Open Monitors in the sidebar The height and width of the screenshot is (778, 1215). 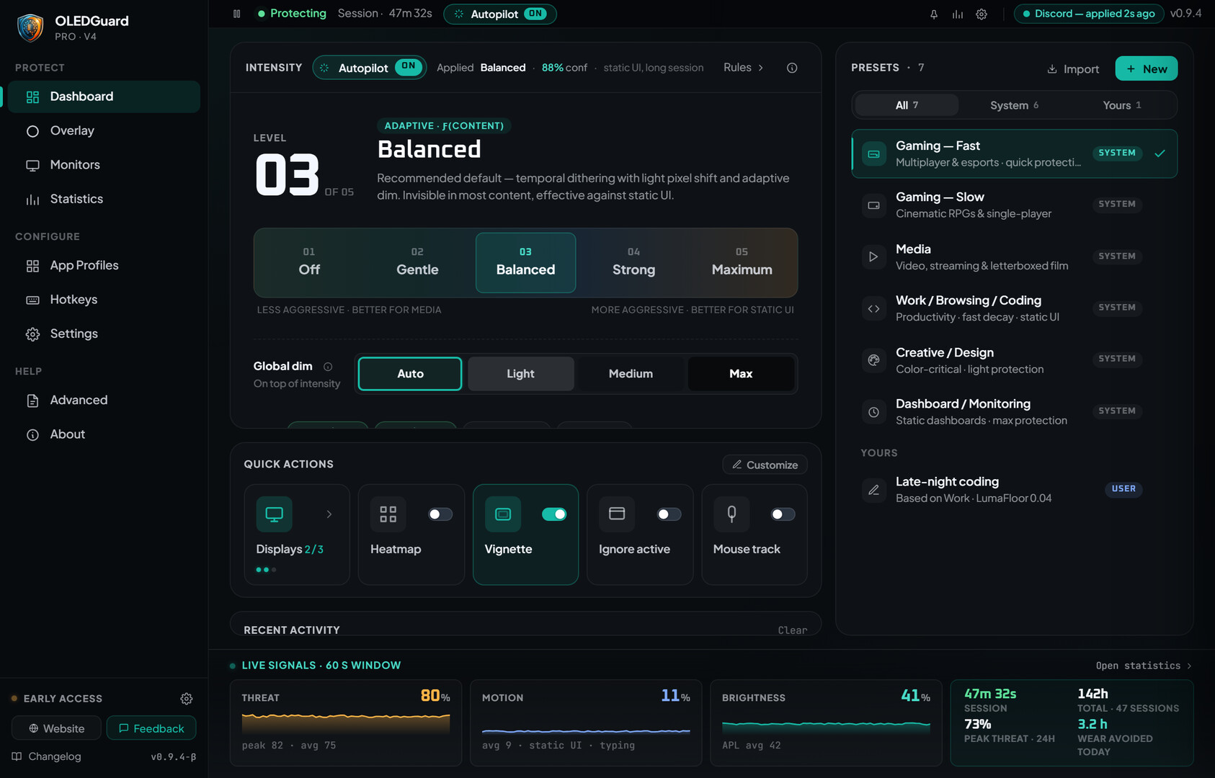pyautogui.click(x=104, y=165)
